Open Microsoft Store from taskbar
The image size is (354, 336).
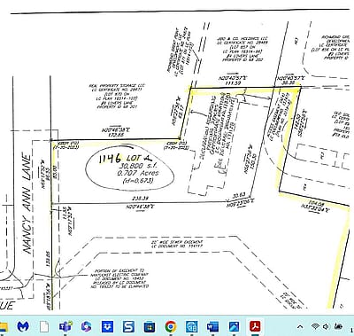[x=150, y=326]
